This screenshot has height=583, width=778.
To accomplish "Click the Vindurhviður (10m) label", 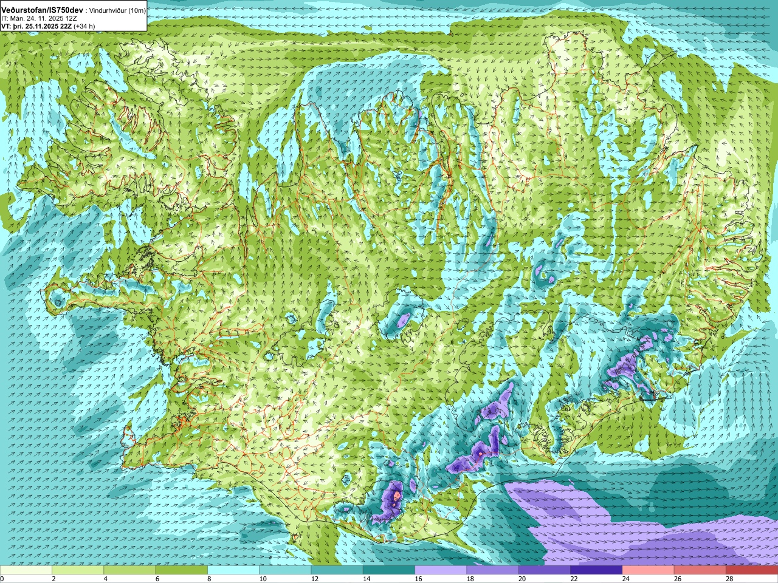I will [118, 11].
